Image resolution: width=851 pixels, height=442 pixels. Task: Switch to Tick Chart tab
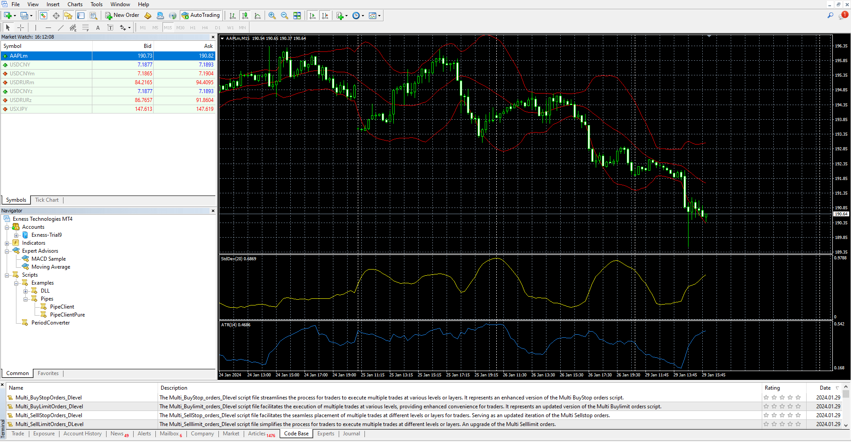(47, 200)
